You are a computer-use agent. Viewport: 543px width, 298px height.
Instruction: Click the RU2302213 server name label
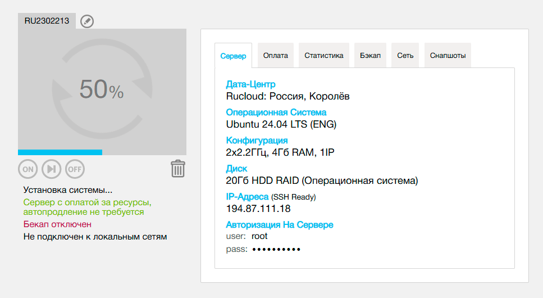tap(47, 21)
